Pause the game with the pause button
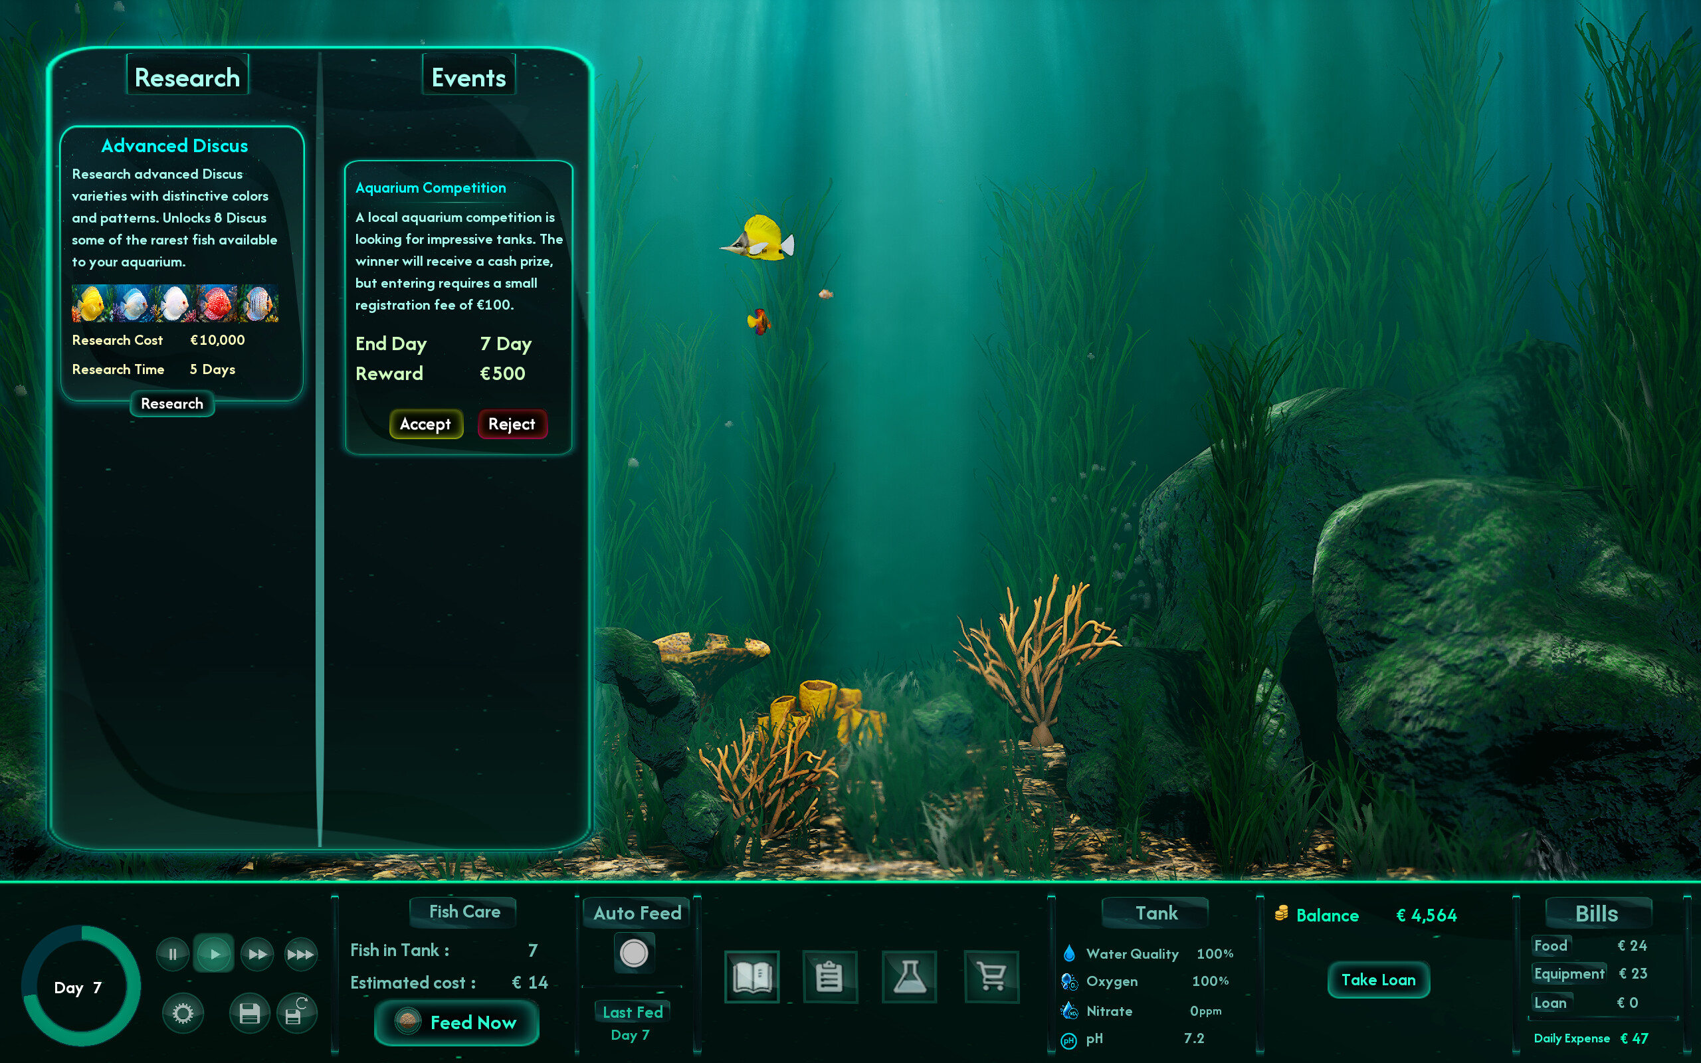This screenshot has width=1701, height=1063. 172,954
